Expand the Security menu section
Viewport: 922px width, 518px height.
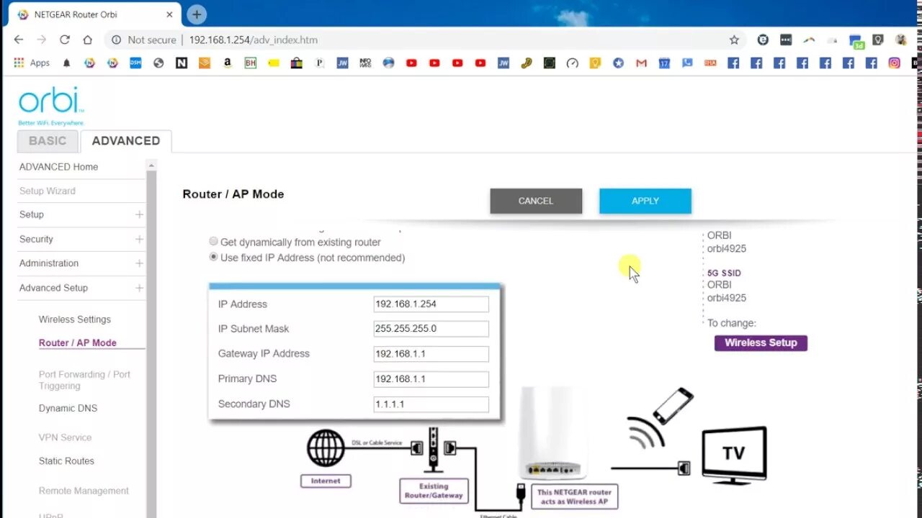[x=139, y=239]
